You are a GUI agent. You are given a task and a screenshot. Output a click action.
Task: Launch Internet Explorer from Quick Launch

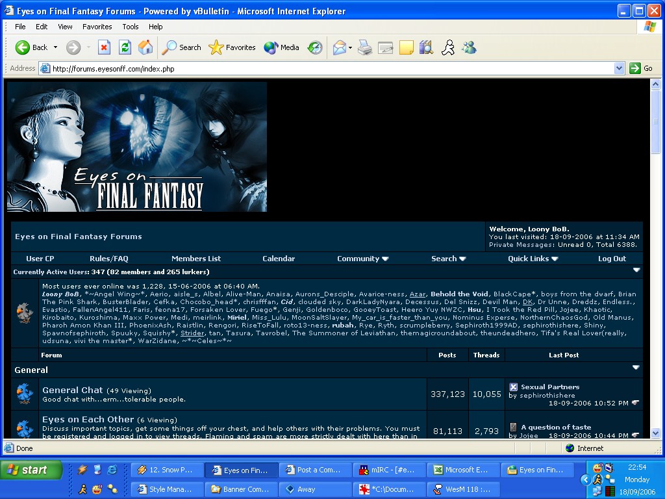pos(112,470)
